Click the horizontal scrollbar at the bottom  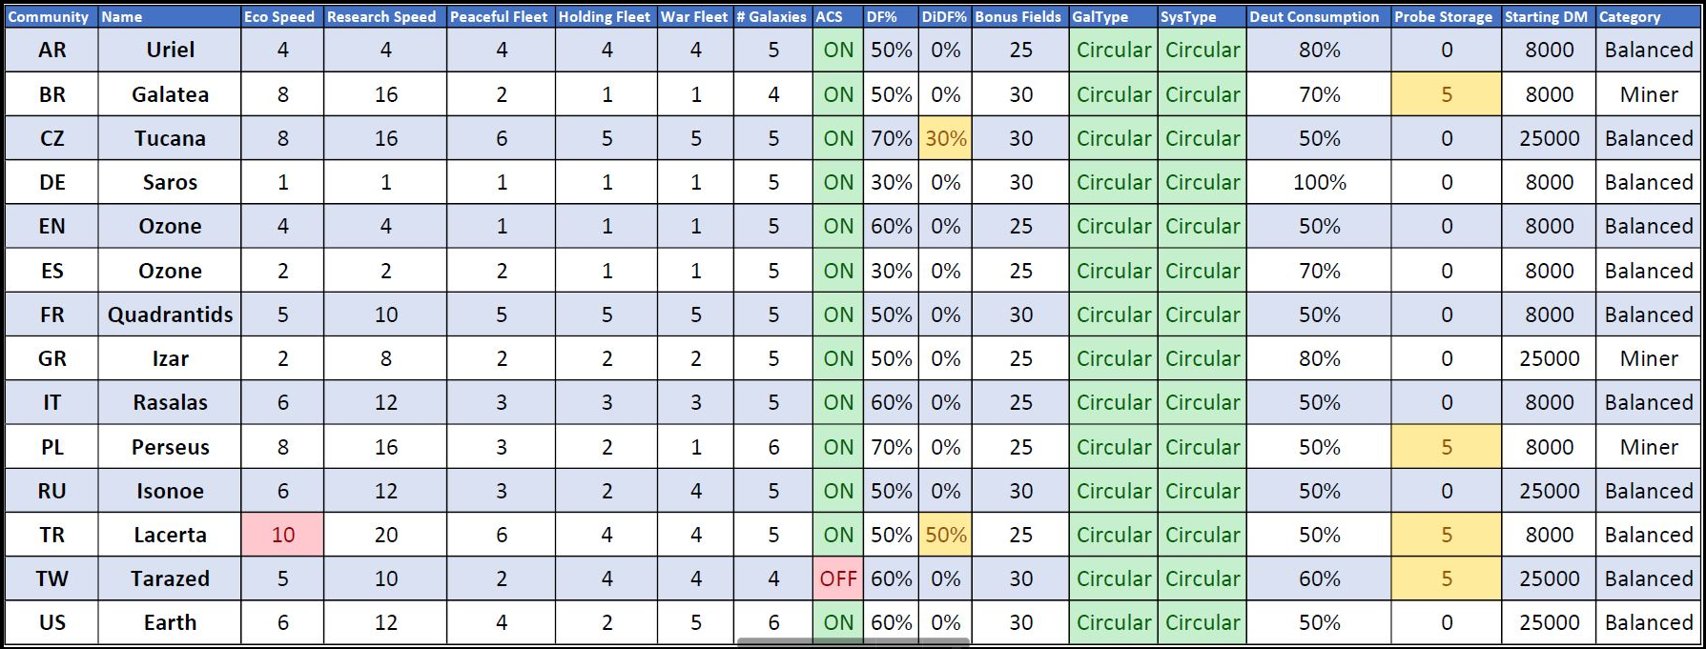pos(853,643)
